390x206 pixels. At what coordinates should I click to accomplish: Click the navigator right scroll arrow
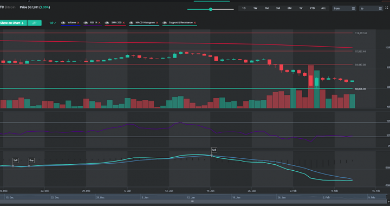click(x=388, y=202)
